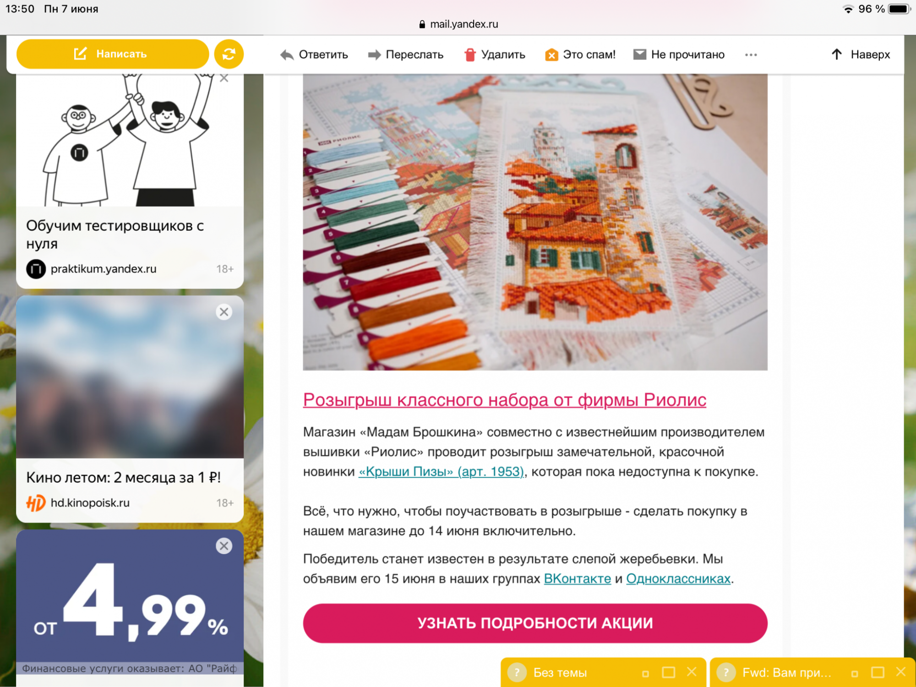Image resolution: width=916 pixels, height=687 pixels.
Task: Dismiss the Praktikum testers ad
Action: (224, 78)
